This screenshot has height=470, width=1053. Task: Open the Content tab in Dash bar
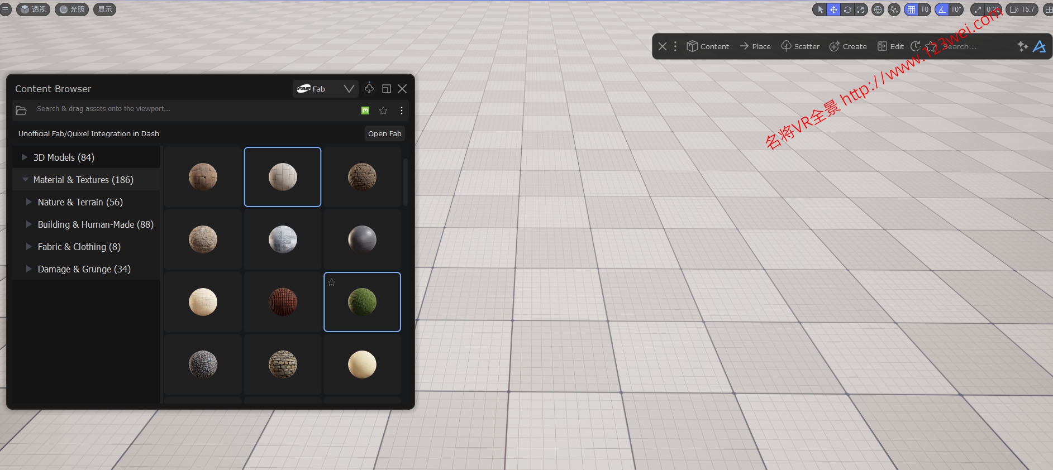708,46
